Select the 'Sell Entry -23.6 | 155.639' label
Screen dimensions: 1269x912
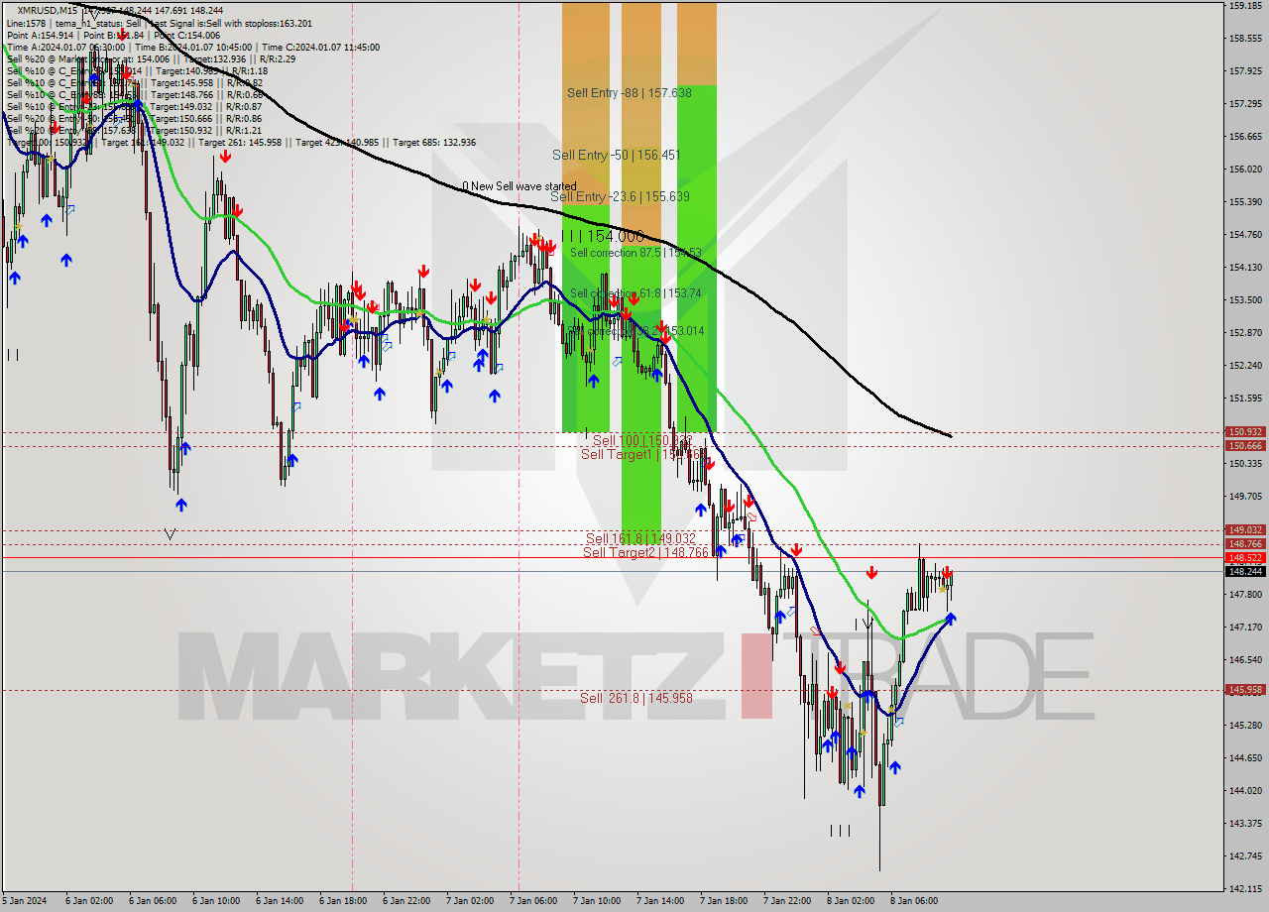pos(621,196)
